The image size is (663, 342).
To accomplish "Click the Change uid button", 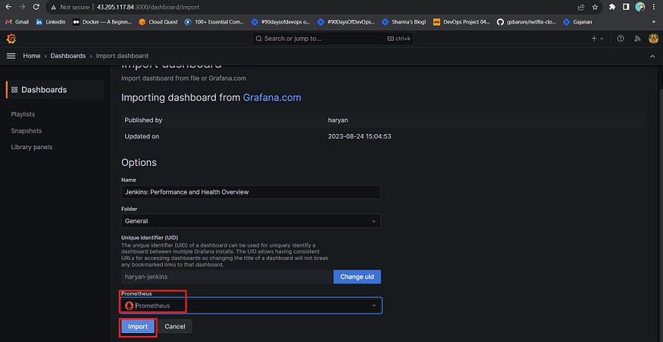I will [358, 277].
